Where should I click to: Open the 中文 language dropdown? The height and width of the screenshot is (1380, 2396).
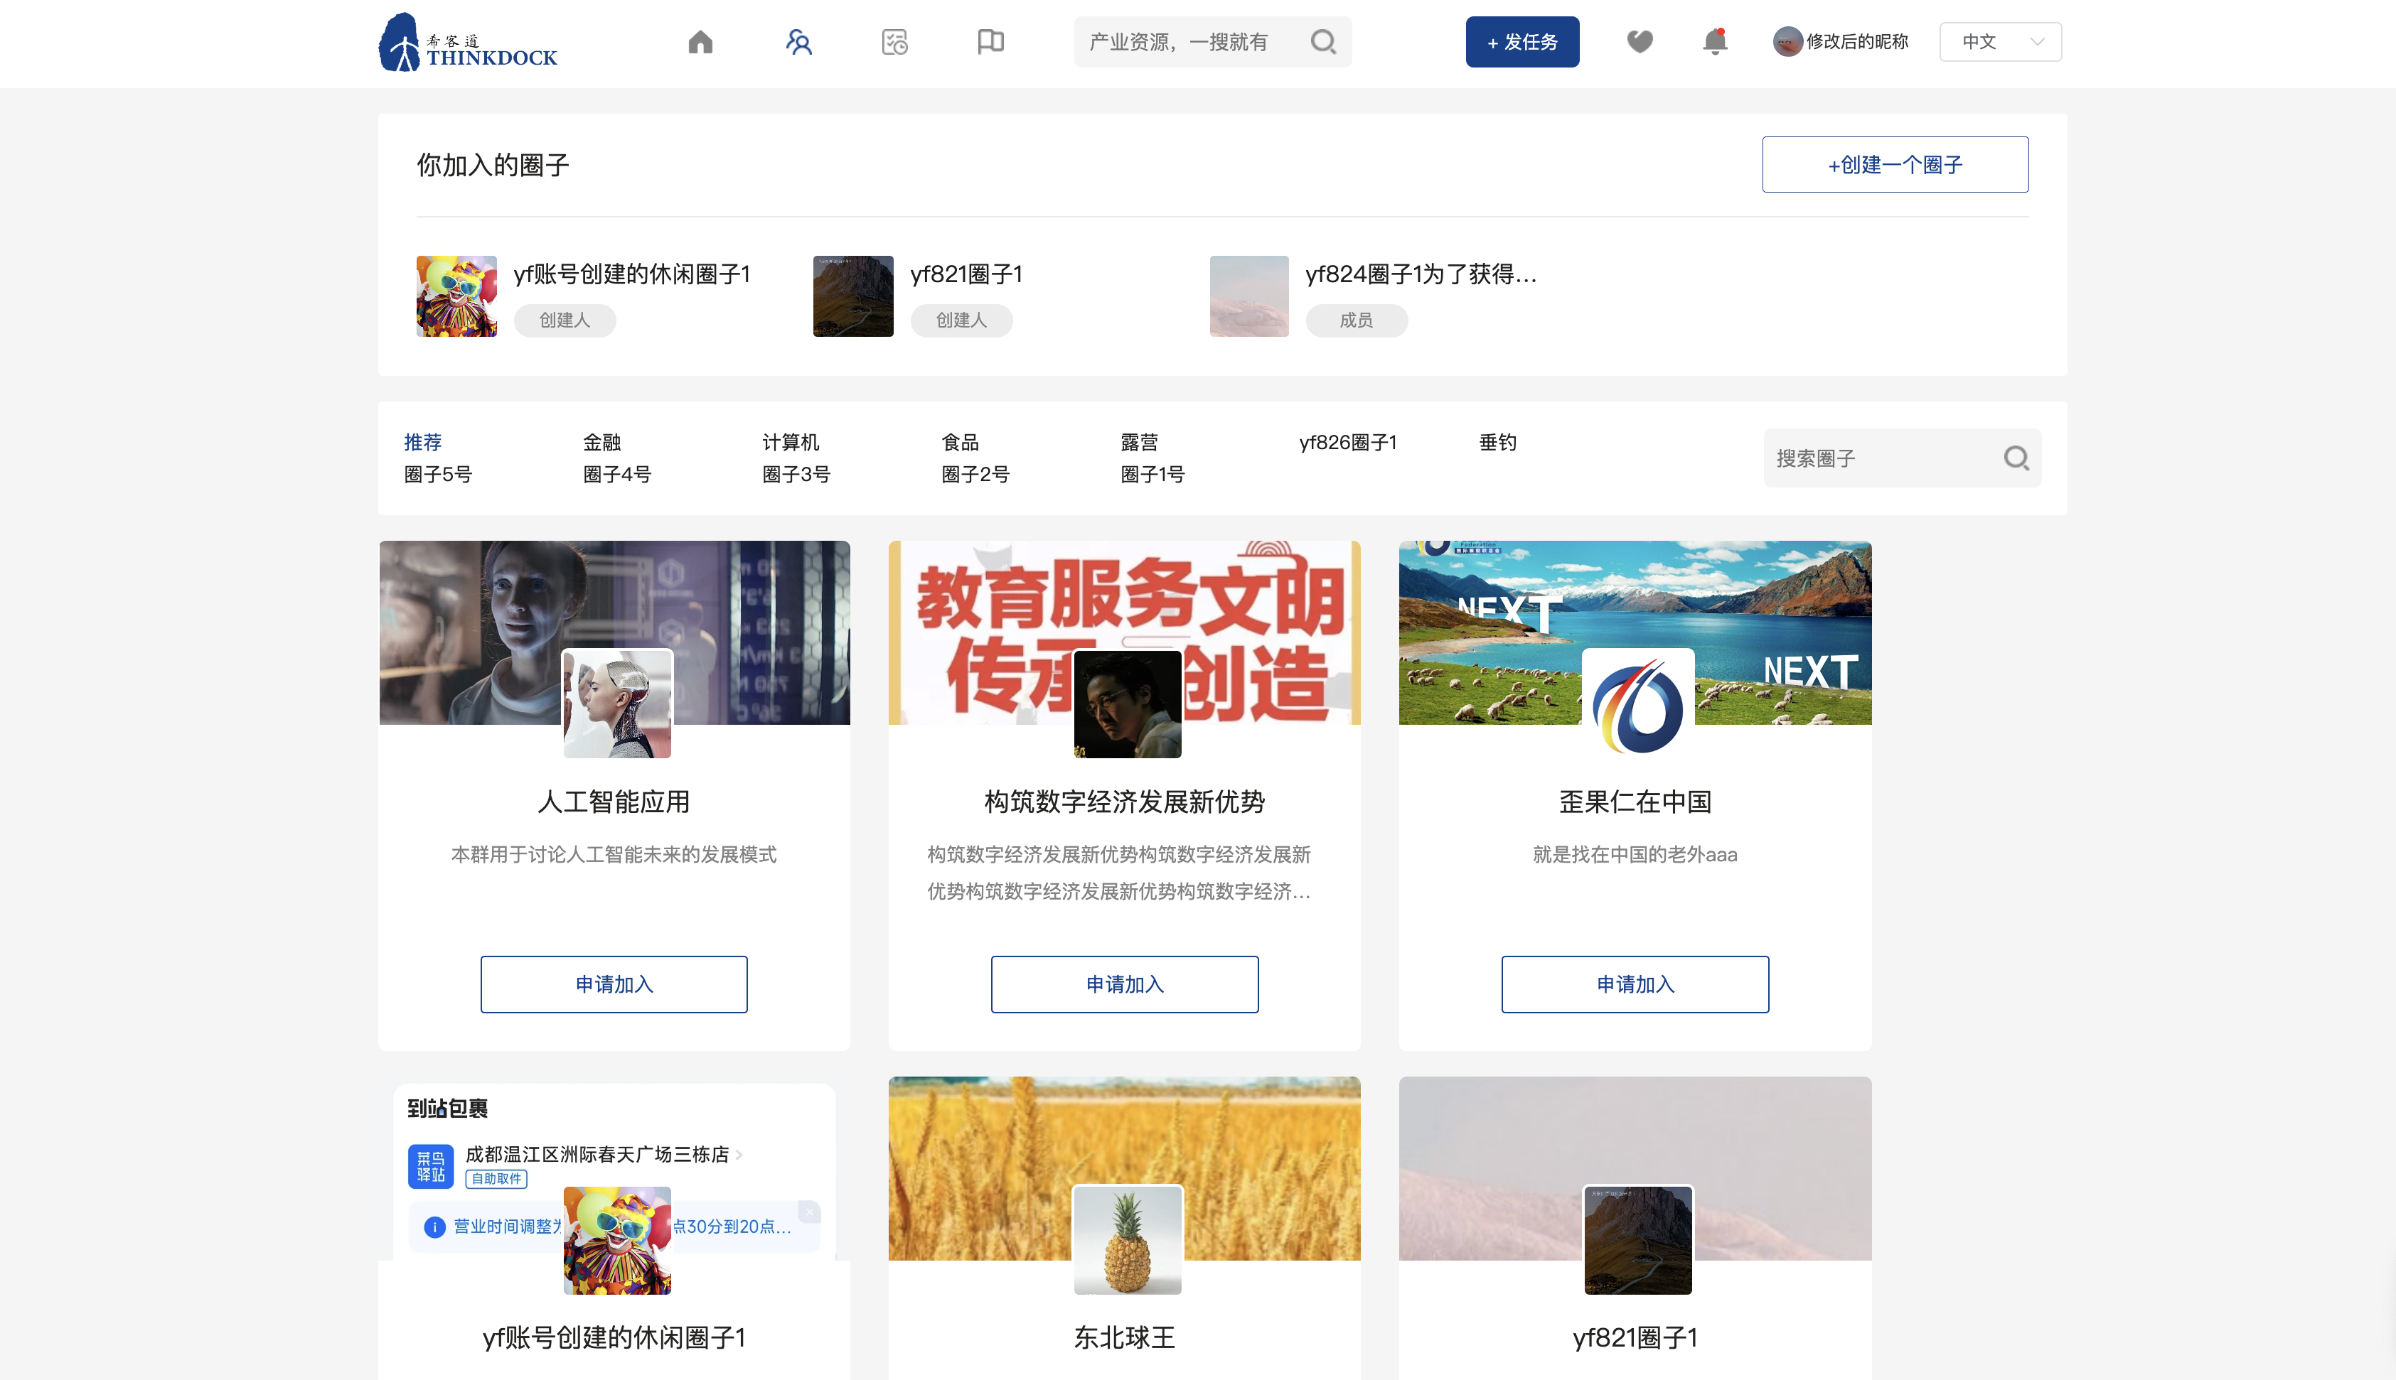[x=2000, y=42]
